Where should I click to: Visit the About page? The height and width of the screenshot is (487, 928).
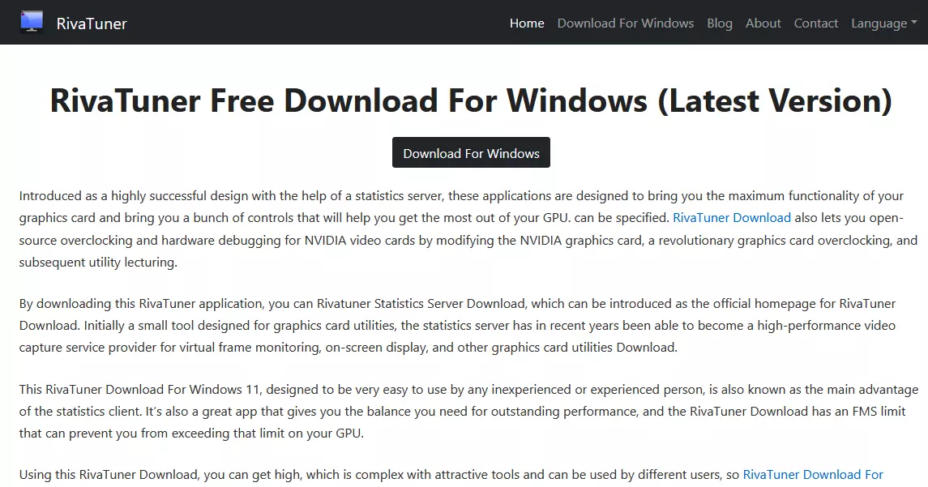pos(763,23)
